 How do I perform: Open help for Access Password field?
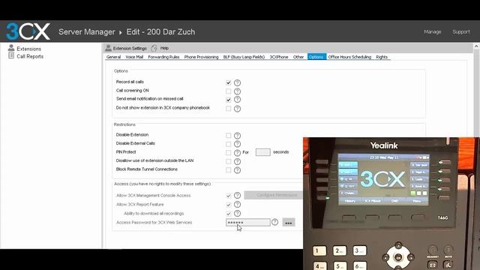pyautogui.click(x=275, y=222)
